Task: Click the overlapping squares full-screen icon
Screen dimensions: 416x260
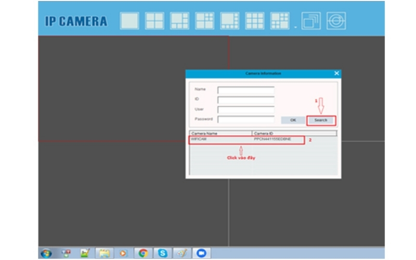Action: [x=311, y=21]
